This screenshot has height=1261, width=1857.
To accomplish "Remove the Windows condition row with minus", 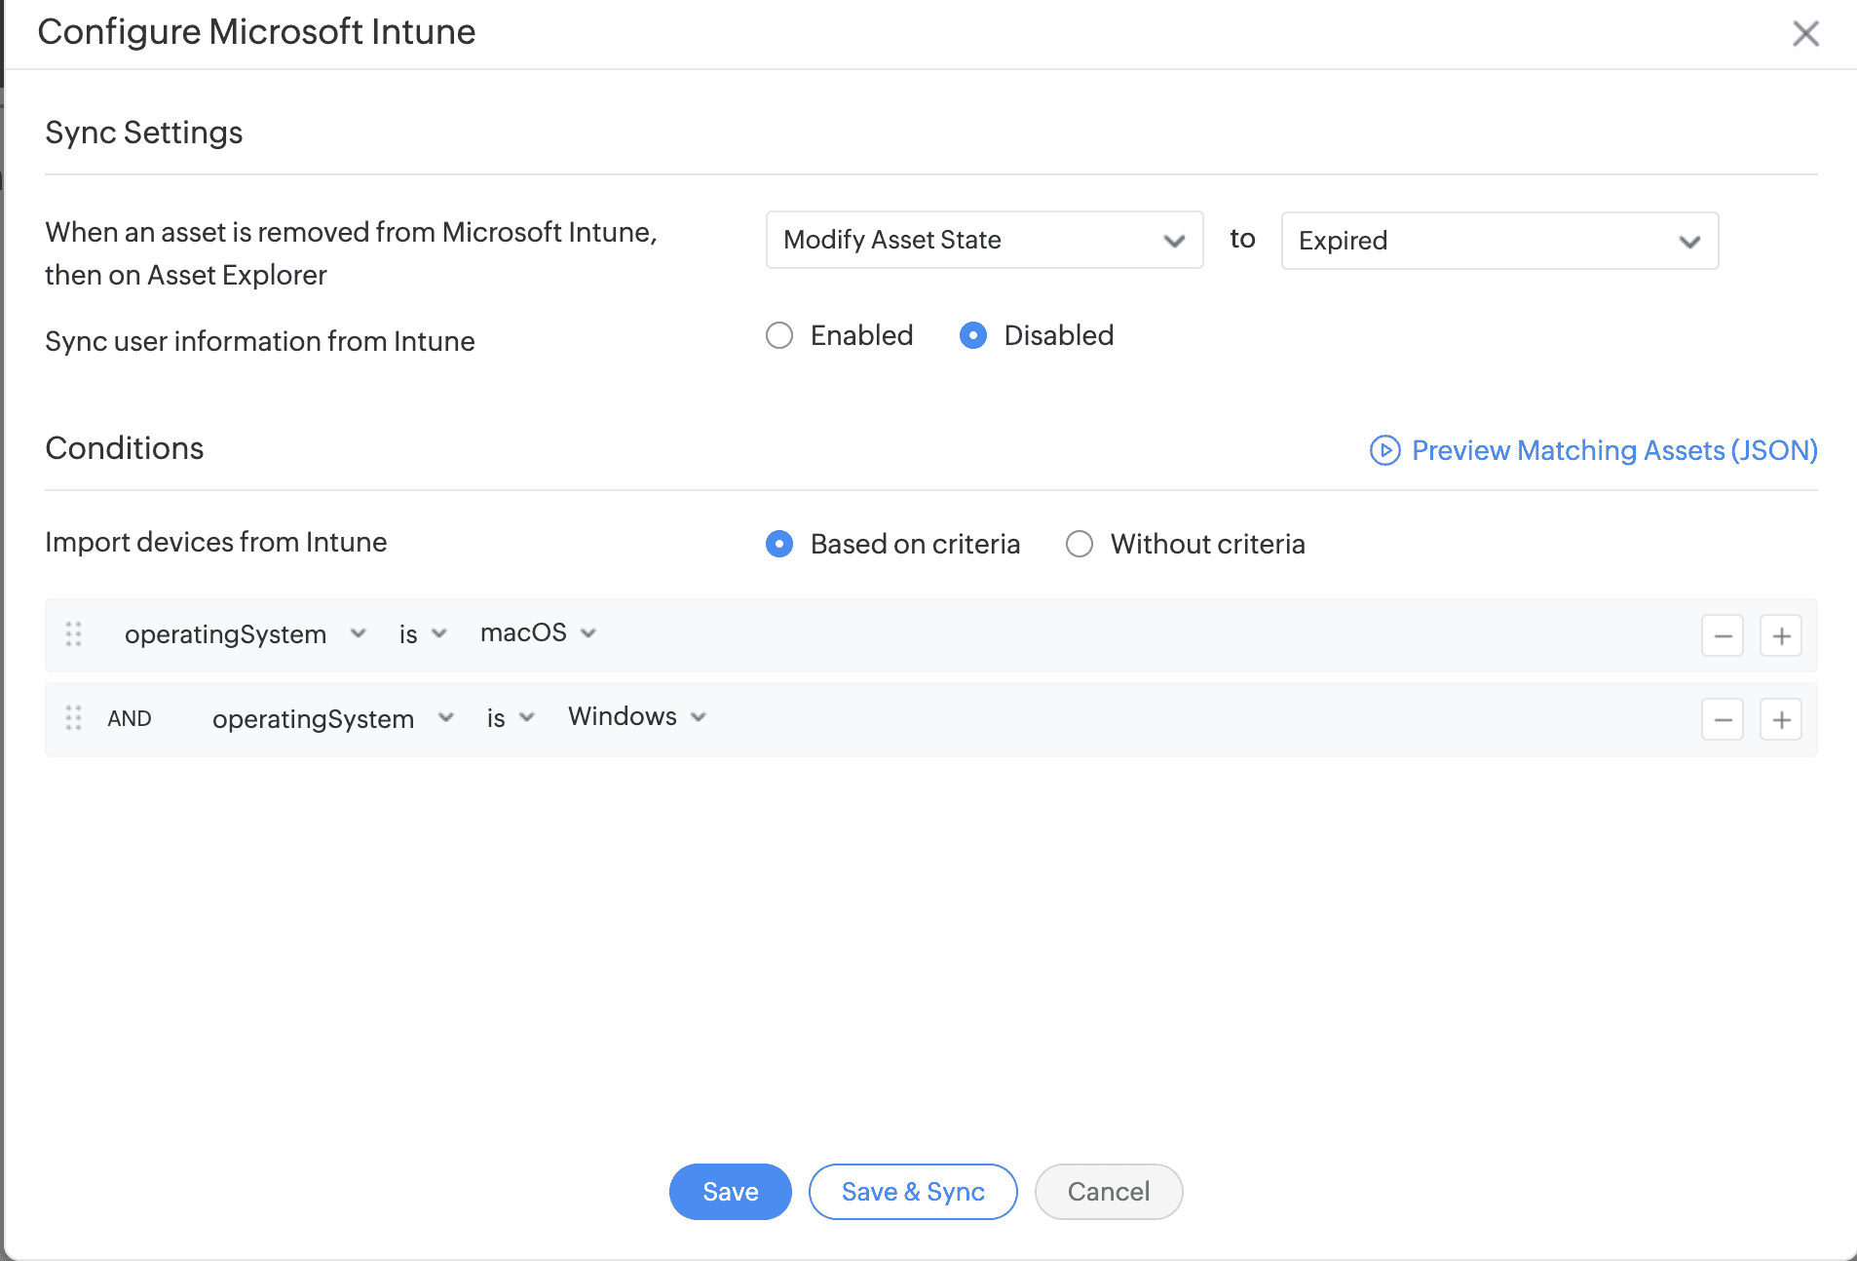I will (x=1722, y=720).
